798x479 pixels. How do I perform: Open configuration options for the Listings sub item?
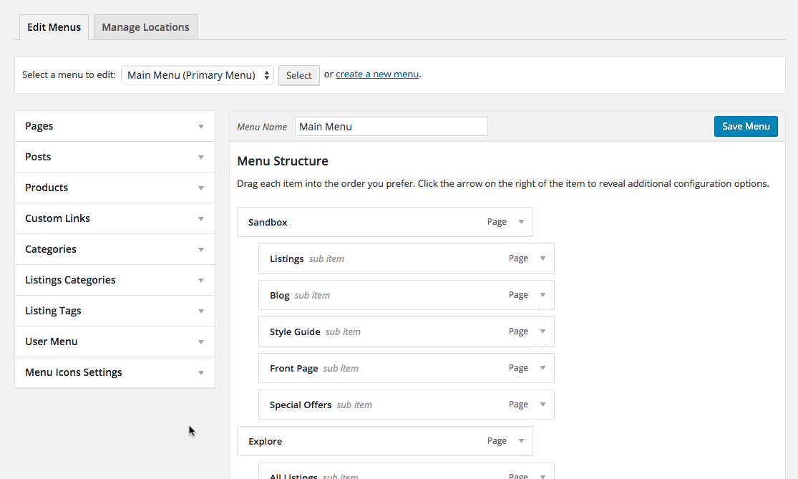pyautogui.click(x=542, y=258)
